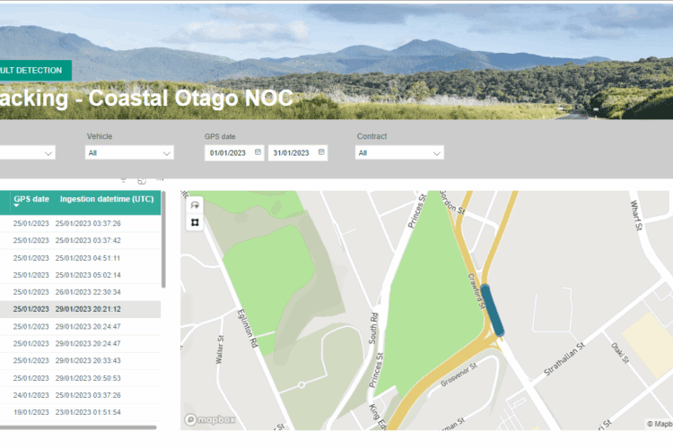This screenshot has height=448, width=673.
Task: Click the GPS end date field 31/01/2023
Action: 291,153
